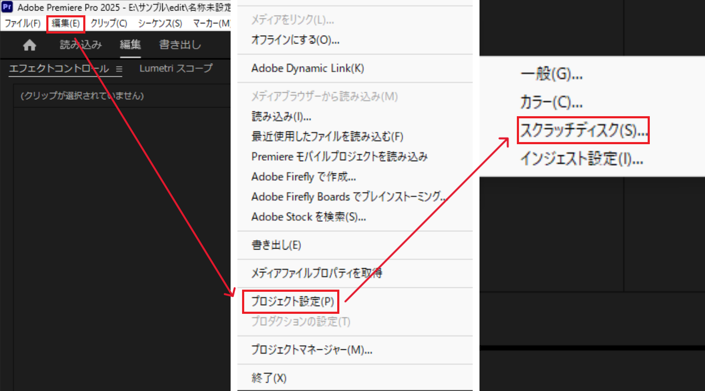The width and height of the screenshot is (705, 391).
Task: Open インジェスト設定(I)... from the submenu
Action: [581, 159]
